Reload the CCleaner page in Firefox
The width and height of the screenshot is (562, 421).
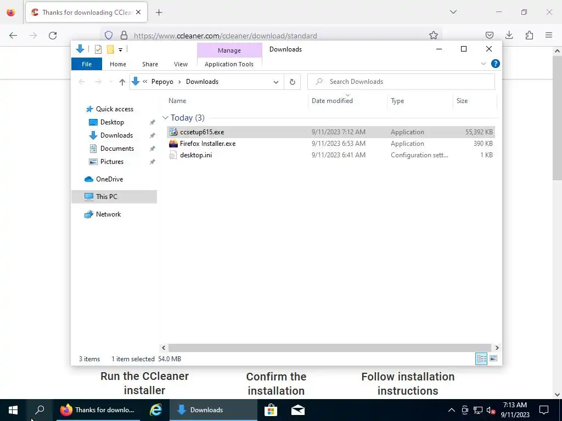53,36
